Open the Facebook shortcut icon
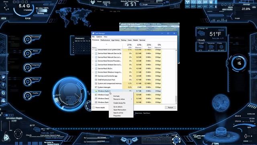Screen dimensions: 257x145 [3, 85]
